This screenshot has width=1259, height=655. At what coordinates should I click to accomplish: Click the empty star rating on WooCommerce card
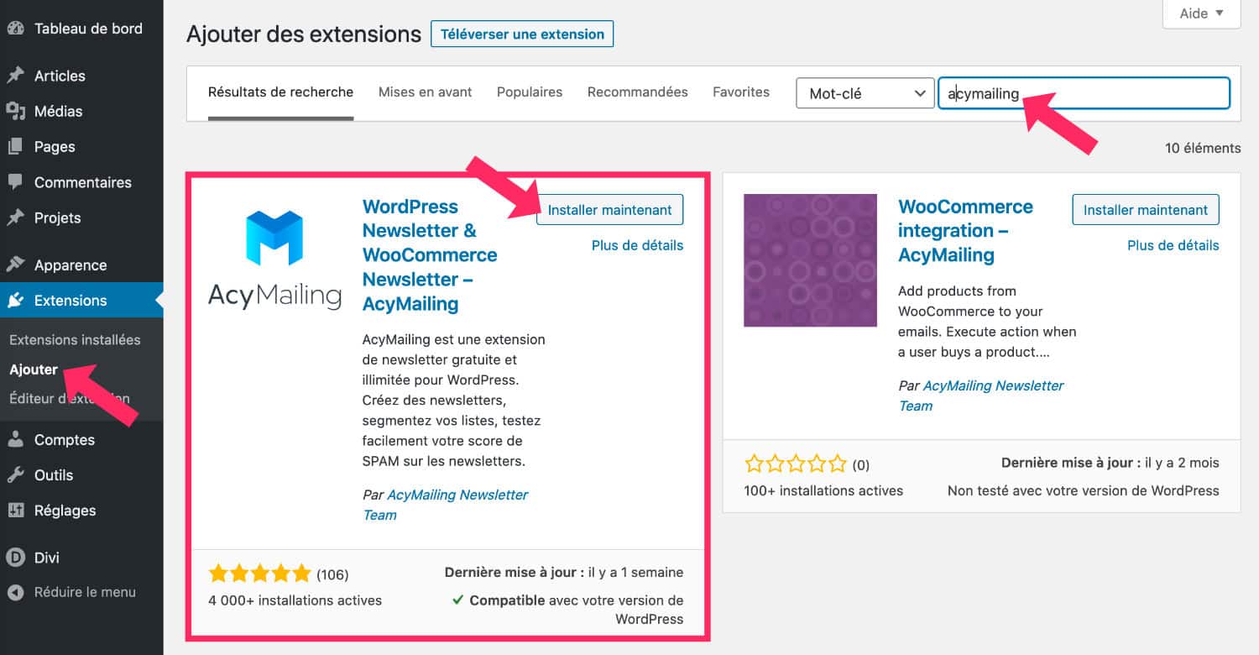[796, 464]
